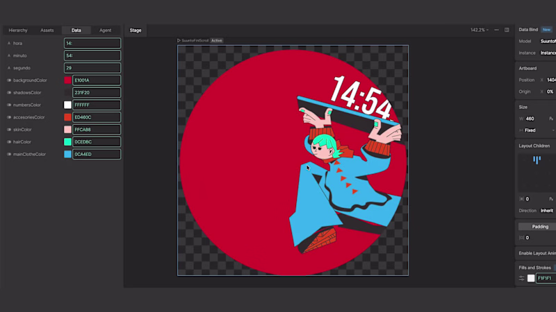Click the artboard play triangle icon

(x=179, y=41)
